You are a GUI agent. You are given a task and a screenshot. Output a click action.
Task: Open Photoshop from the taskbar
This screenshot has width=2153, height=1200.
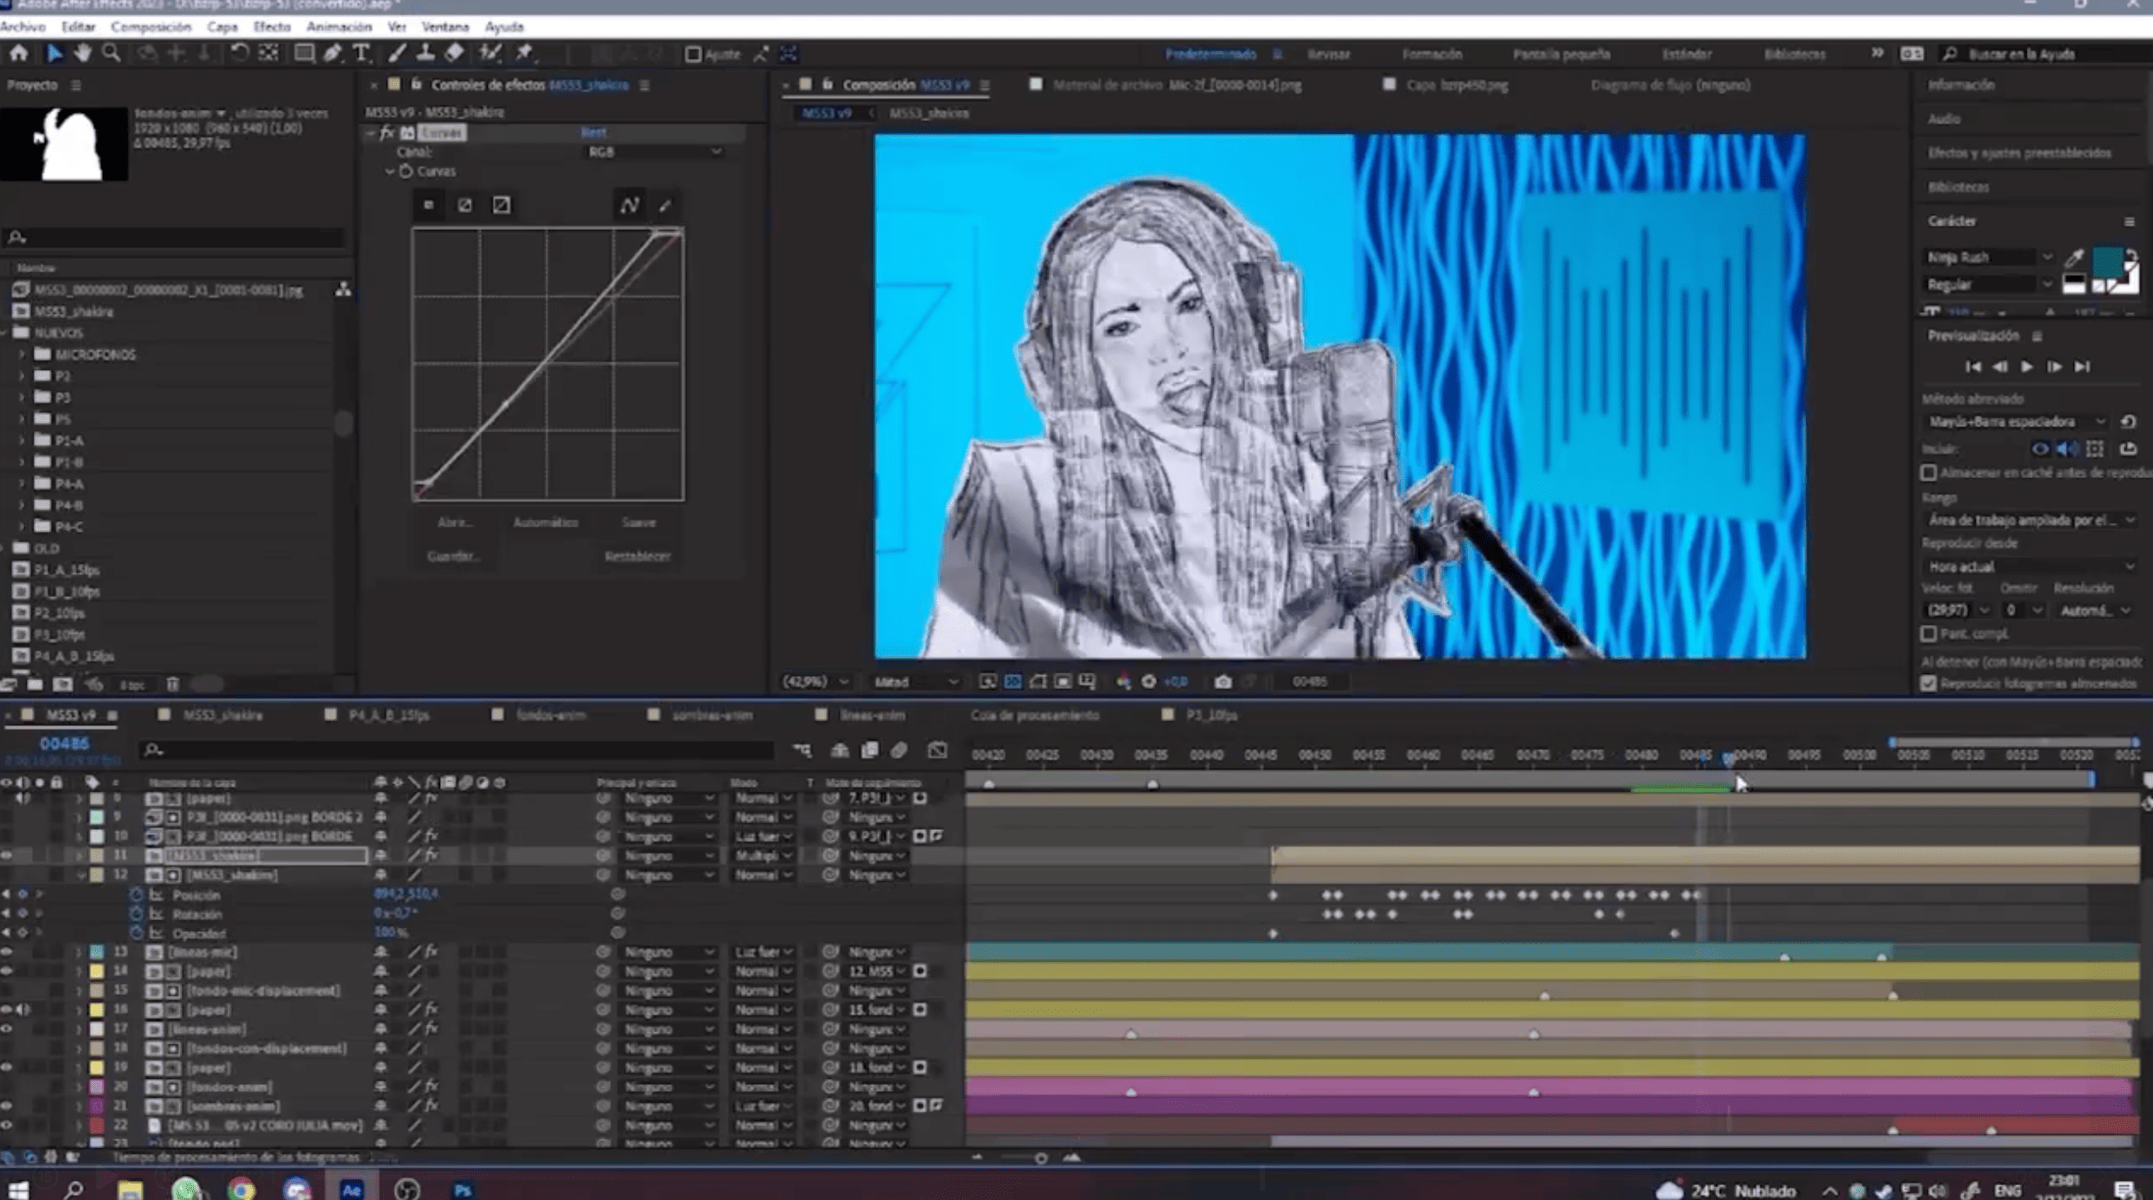pos(462,1190)
